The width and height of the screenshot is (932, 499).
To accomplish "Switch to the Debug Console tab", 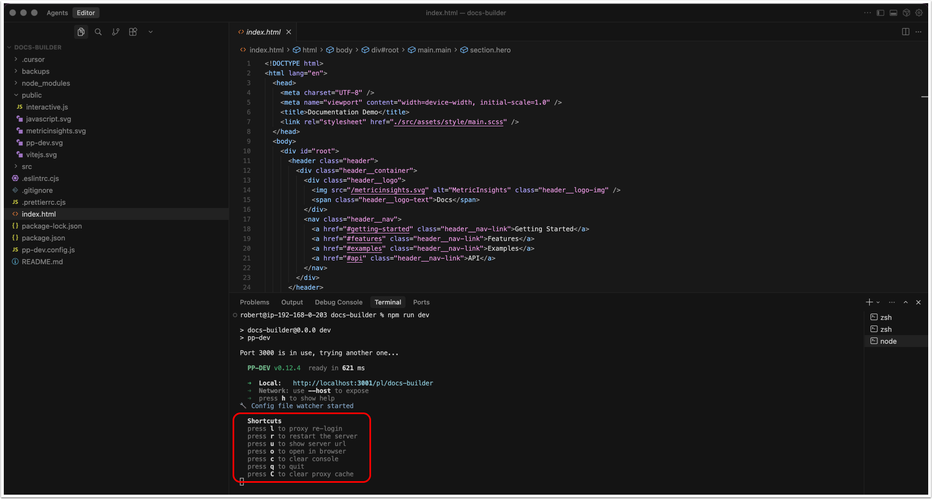I will click(339, 302).
